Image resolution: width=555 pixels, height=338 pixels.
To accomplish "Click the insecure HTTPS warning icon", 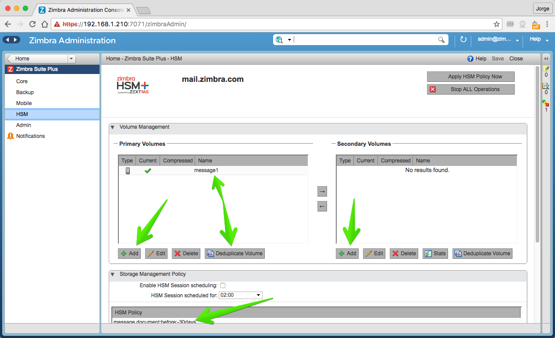I will pos(57,24).
